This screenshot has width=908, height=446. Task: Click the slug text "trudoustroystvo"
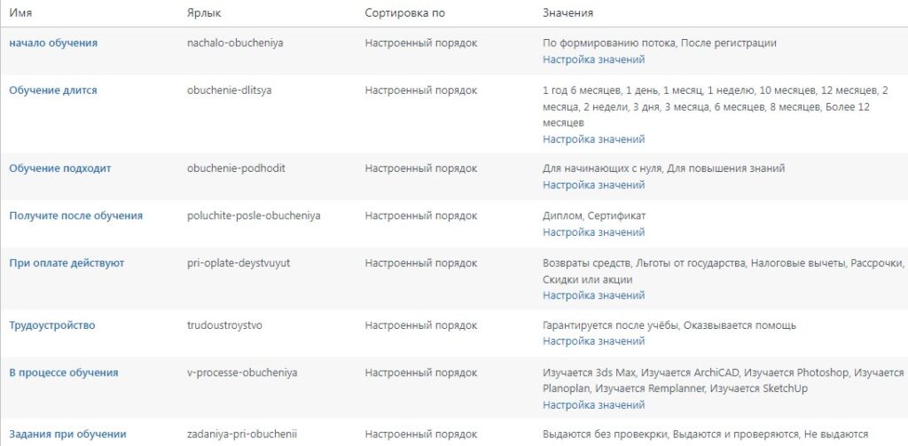tap(225, 325)
